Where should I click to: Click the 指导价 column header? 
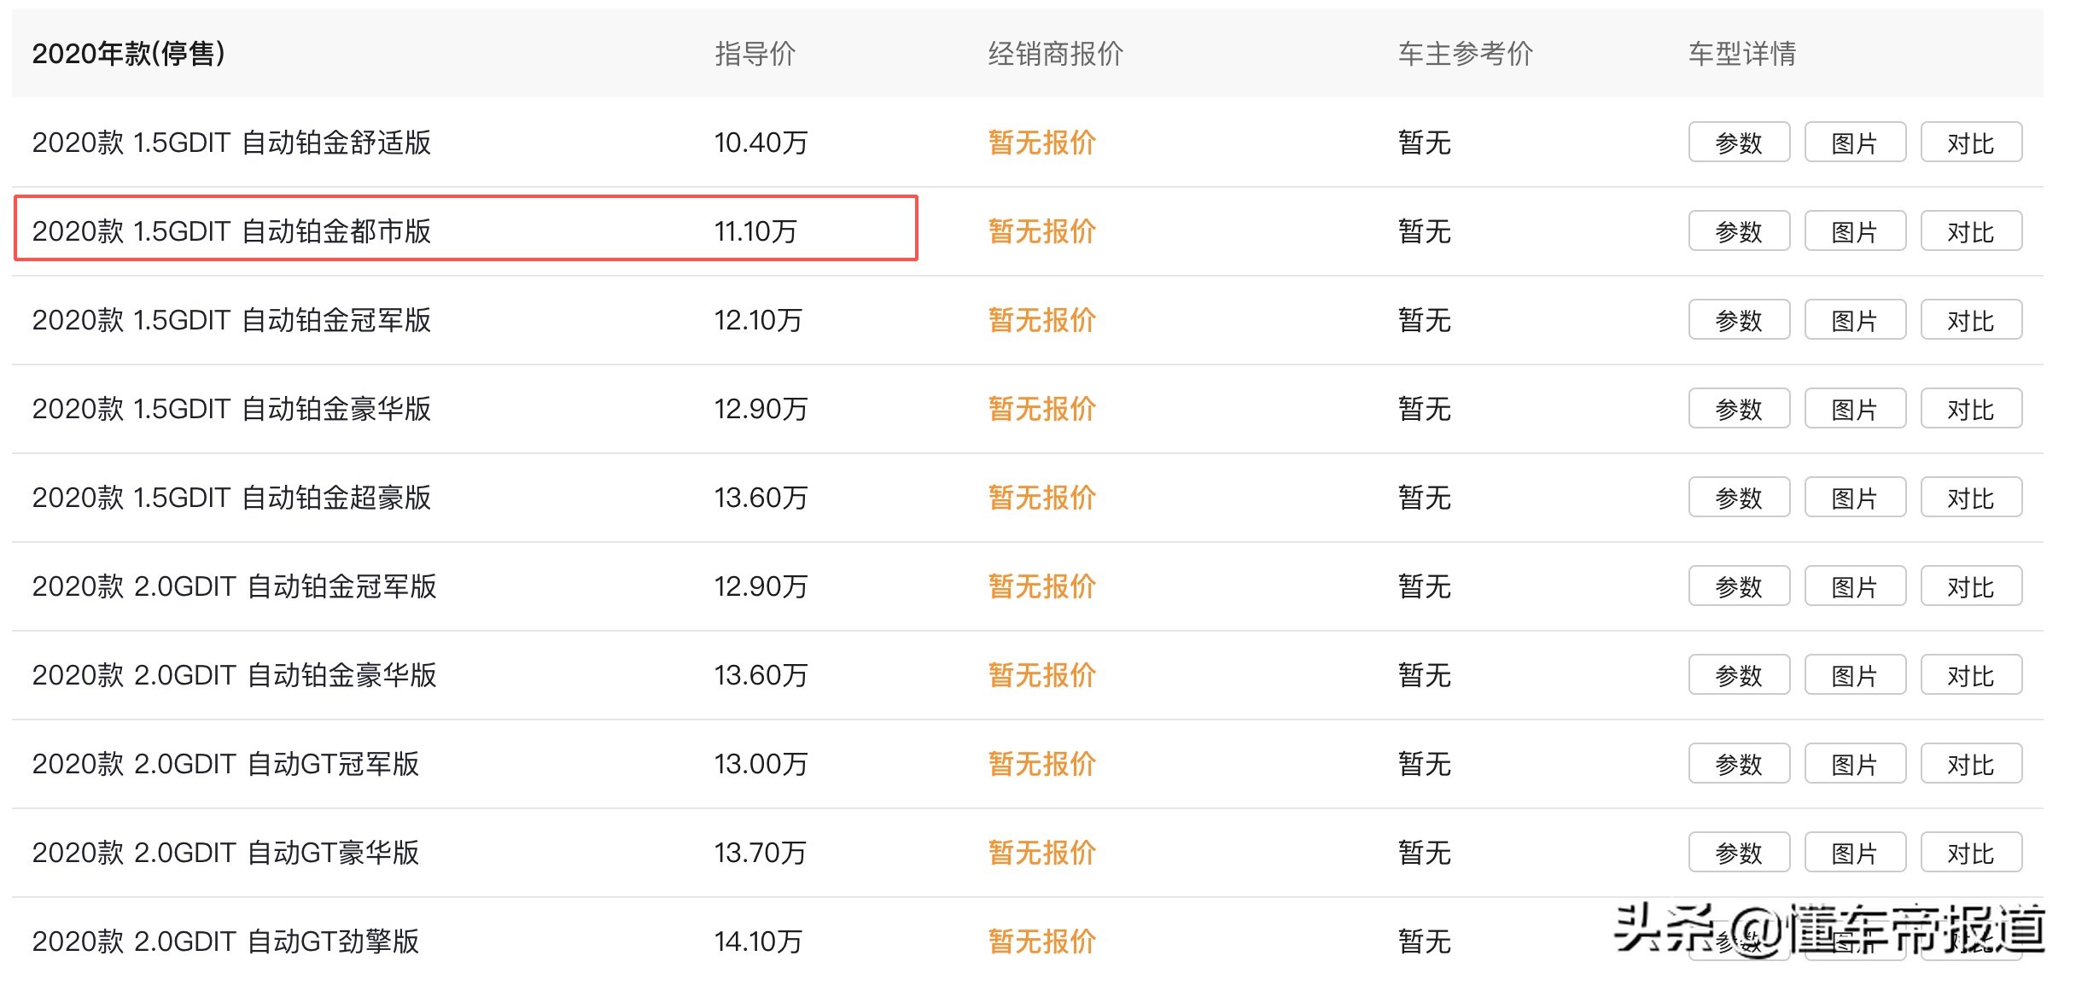tap(755, 54)
